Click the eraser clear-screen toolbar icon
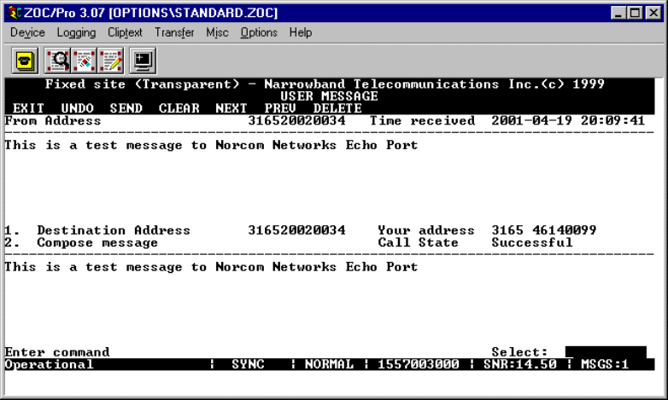The image size is (668, 400). coord(85,61)
